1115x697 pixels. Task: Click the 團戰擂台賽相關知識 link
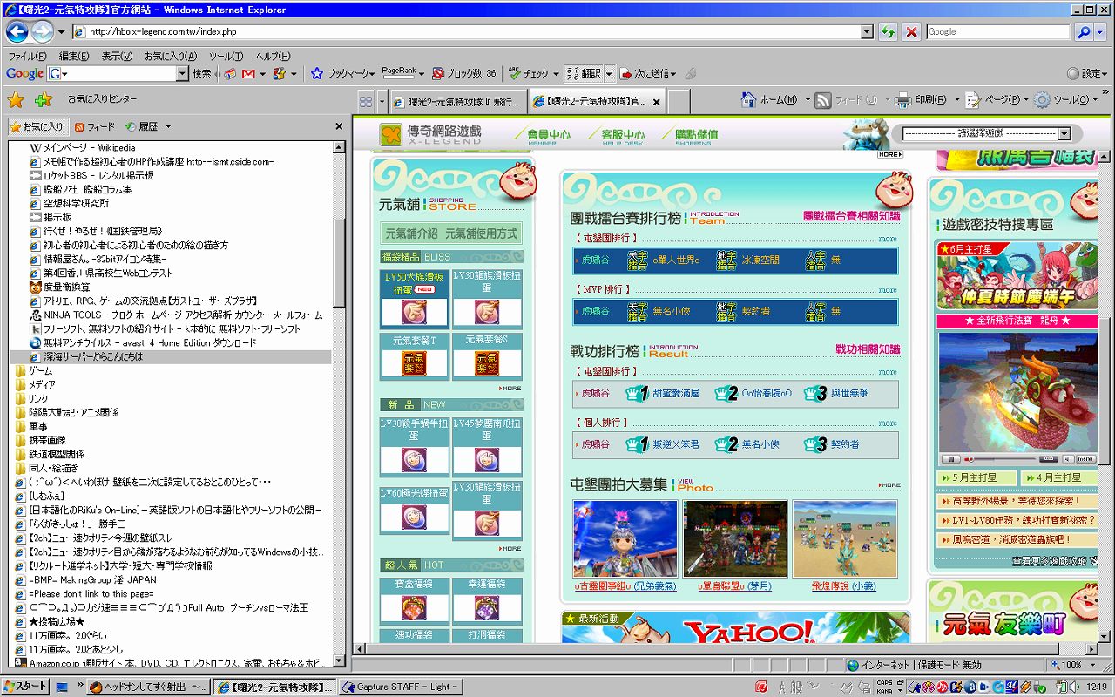pyautogui.click(x=852, y=216)
